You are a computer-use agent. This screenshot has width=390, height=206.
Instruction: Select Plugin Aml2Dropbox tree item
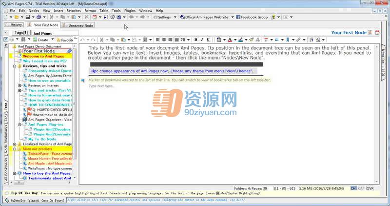pyautogui.click(x=52, y=129)
